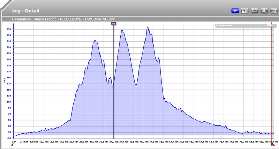Viewport: 279px width, 149px height.
Task: Click the highest elevation peak near 45 km
Action: [148, 27]
